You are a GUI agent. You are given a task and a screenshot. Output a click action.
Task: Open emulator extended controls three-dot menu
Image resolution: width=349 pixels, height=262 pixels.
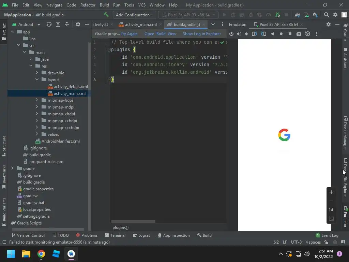[x=317, y=34]
